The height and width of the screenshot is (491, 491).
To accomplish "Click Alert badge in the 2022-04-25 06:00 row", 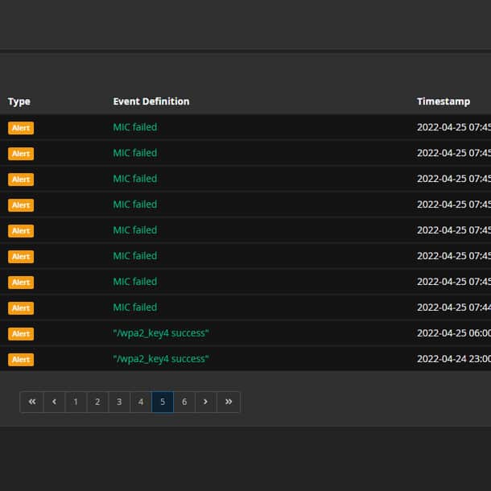I will point(21,333).
